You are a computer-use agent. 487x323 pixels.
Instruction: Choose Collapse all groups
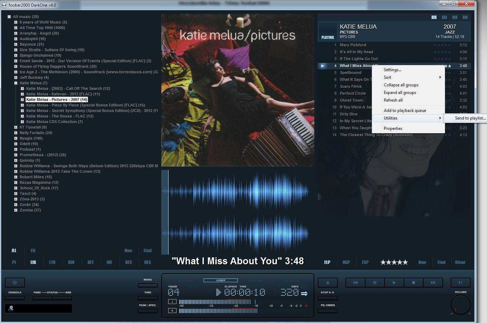tap(408, 85)
